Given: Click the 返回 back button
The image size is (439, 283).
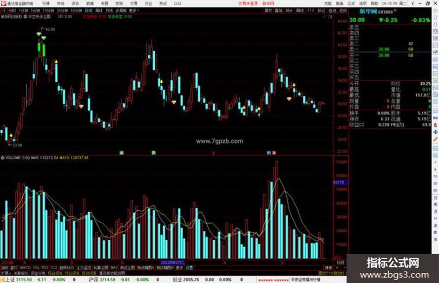Looking at the screenshot, I should pos(343,10).
